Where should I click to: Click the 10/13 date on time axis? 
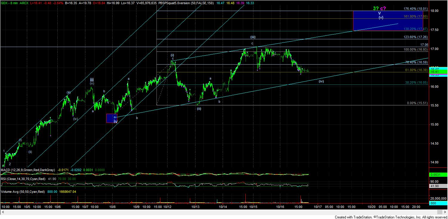pyautogui.click(x=195, y=207)
